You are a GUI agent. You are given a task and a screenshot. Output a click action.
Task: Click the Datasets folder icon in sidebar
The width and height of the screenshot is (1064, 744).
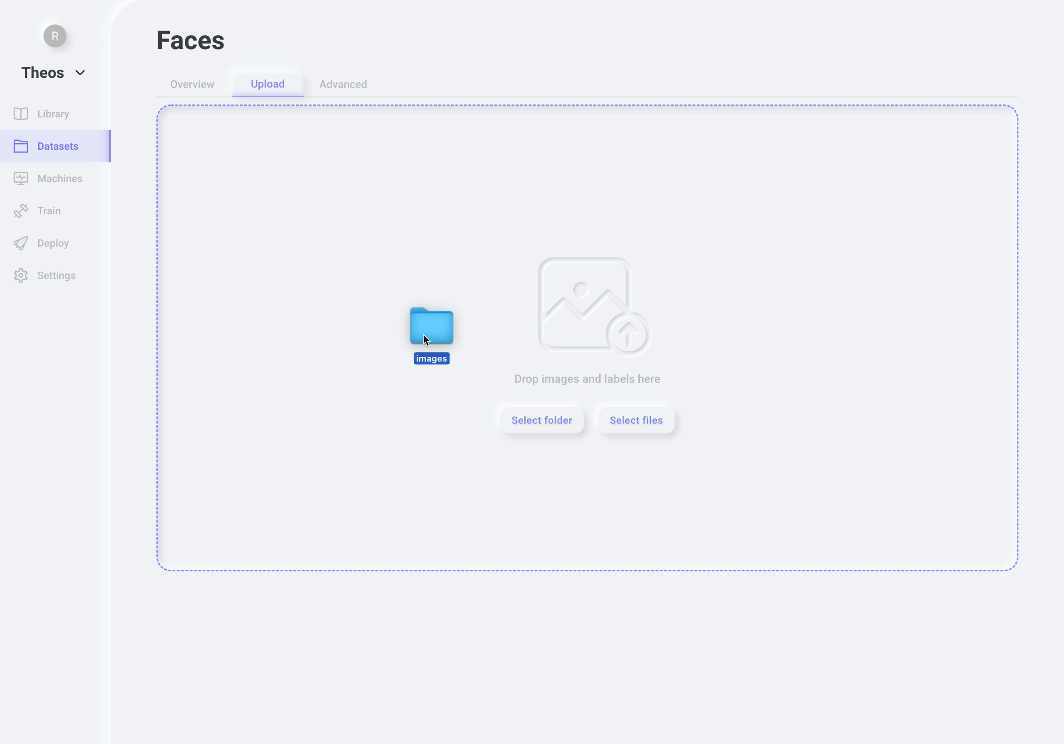click(x=21, y=146)
